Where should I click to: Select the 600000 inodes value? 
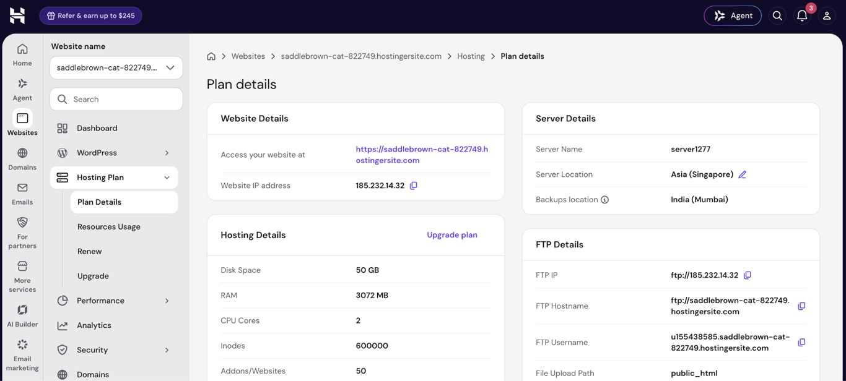pos(372,346)
